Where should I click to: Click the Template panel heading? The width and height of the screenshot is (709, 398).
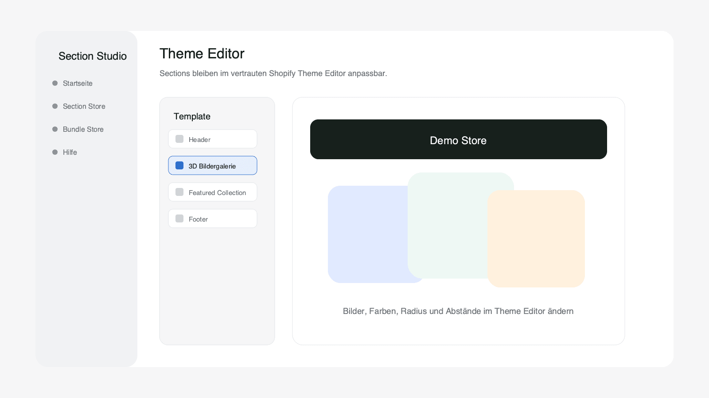pyautogui.click(x=192, y=116)
